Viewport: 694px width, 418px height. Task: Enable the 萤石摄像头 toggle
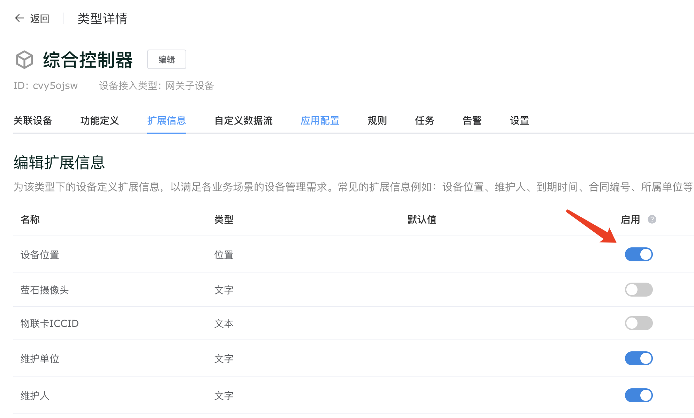point(639,290)
